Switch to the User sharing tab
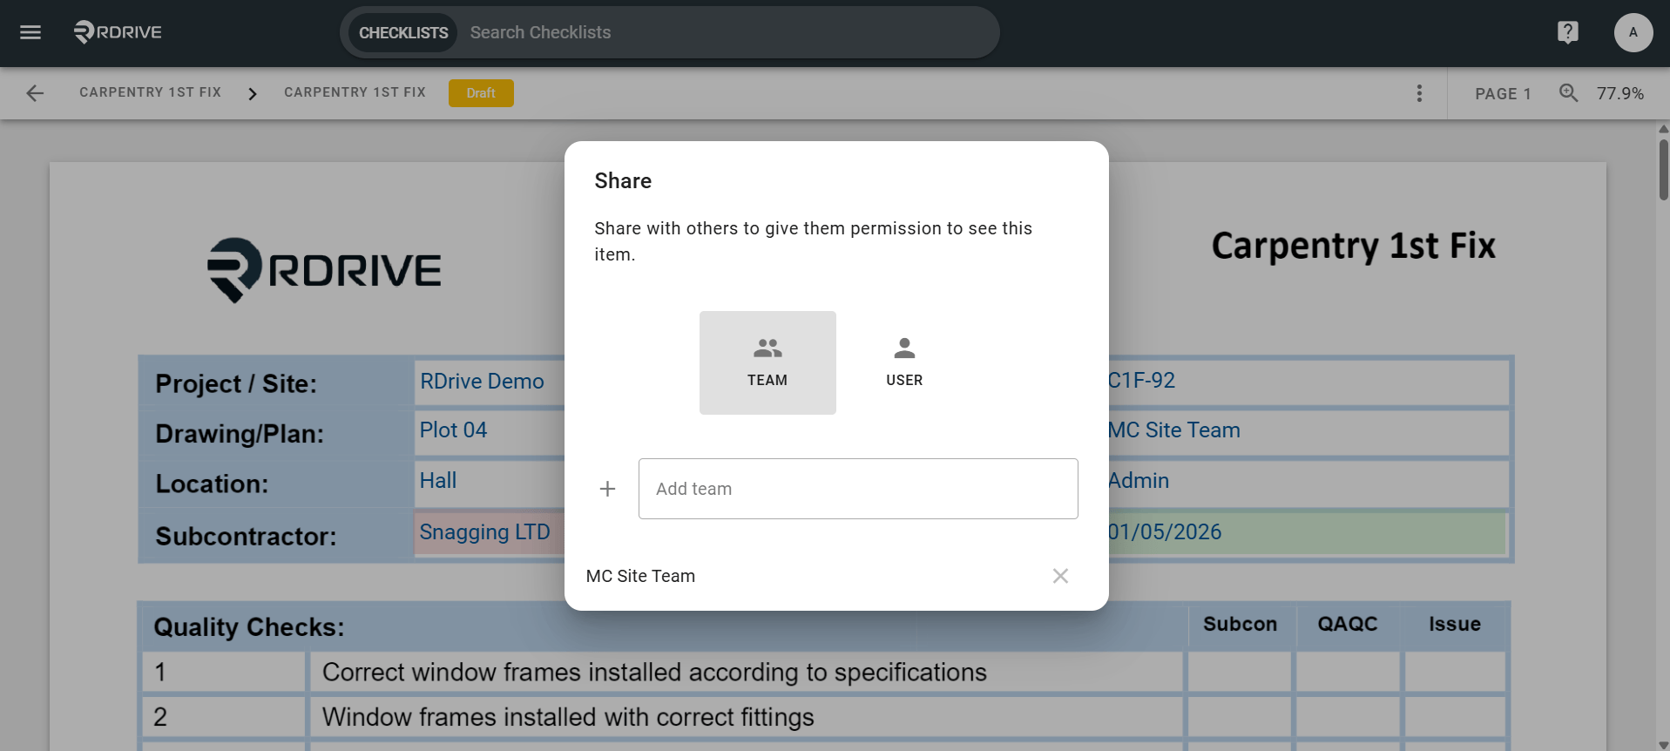Image resolution: width=1670 pixels, height=751 pixels. (904, 362)
